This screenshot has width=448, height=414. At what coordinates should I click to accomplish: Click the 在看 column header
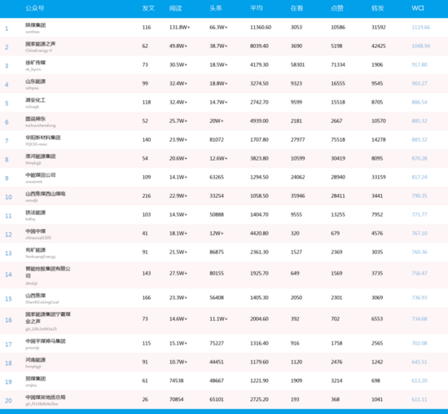click(x=296, y=8)
